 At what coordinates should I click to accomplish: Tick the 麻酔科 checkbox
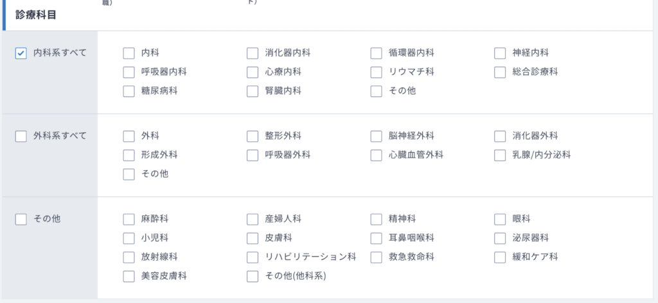coord(129,220)
